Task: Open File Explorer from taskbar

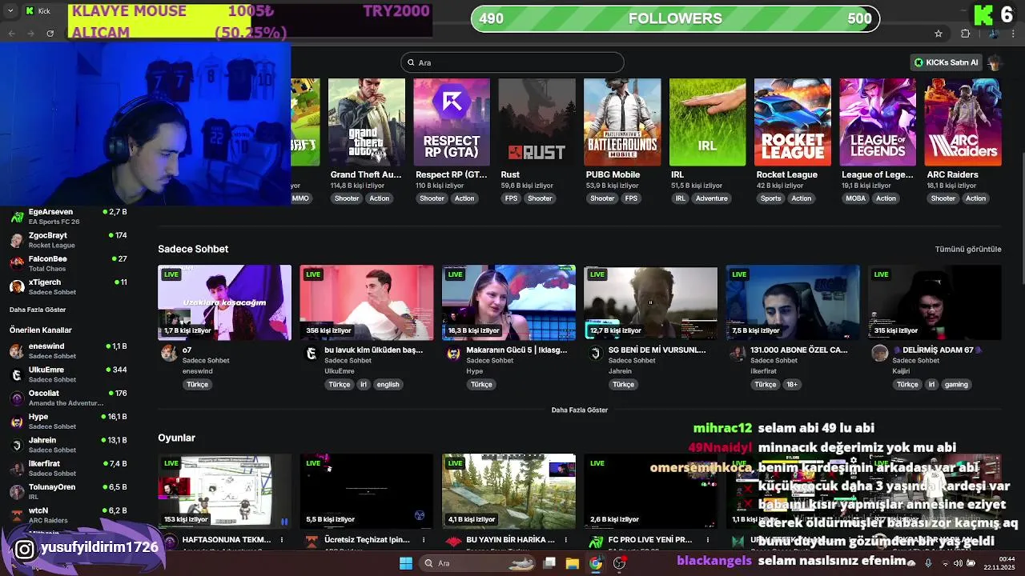Action: click(573, 563)
